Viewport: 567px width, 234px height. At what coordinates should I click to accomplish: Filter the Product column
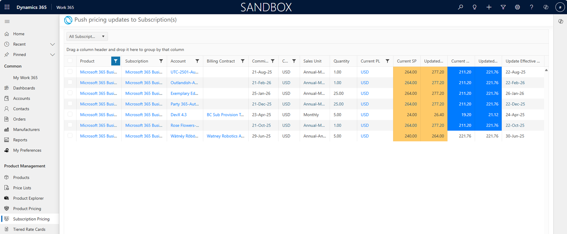pos(116,61)
